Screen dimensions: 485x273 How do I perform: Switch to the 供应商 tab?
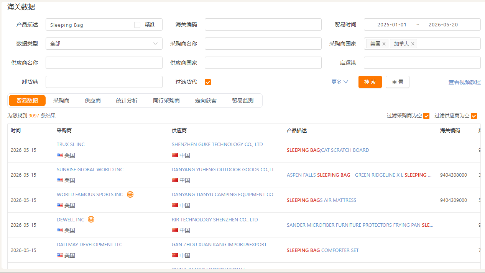point(93,101)
